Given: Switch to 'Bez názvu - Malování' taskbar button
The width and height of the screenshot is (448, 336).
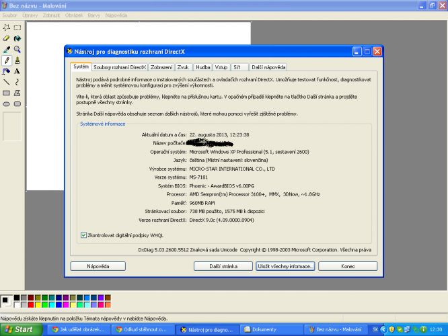Looking at the screenshot, I should [x=336, y=329].
